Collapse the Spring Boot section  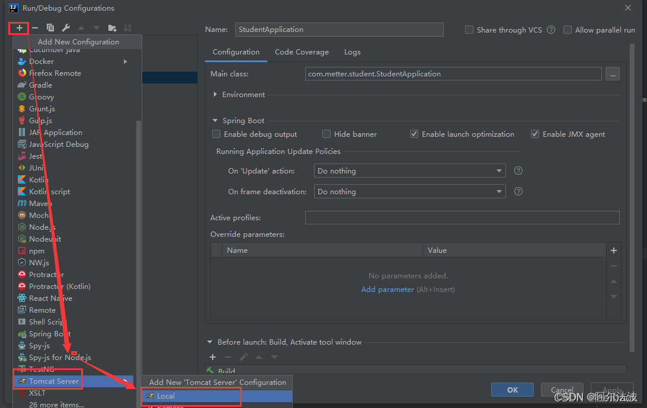tap(215, 120)
